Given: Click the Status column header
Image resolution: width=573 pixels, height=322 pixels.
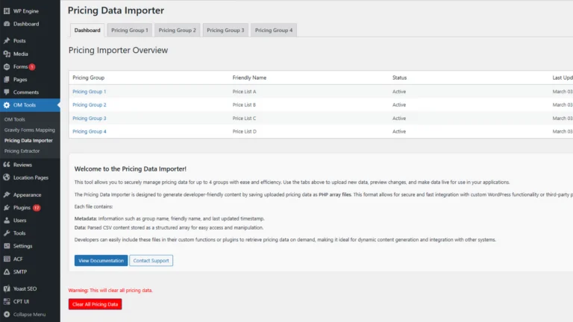Looking at the screenshot, I should pos(399,78).
